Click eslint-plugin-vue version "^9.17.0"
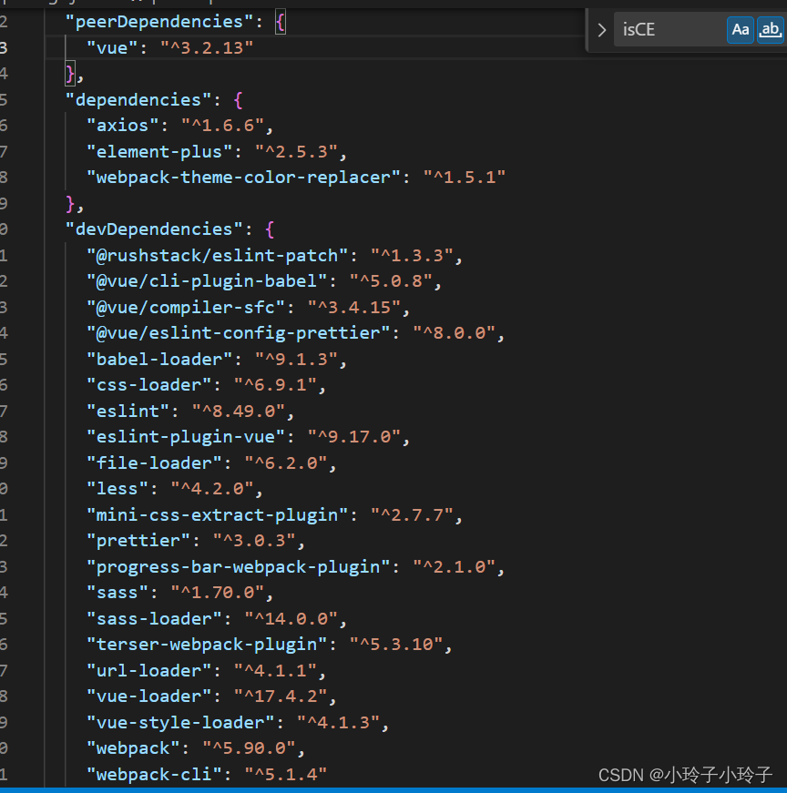This screenshot has width=787, height=793. click(354, 437)
